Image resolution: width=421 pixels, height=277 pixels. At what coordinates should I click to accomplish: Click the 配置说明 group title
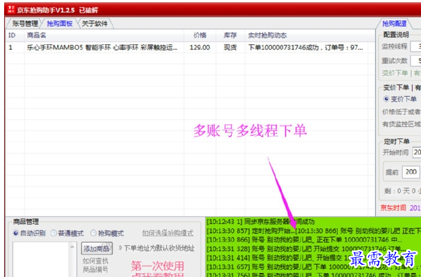[396, 35]
